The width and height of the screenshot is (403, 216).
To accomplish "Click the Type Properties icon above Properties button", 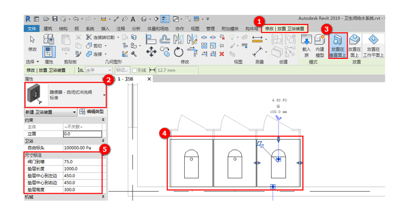I will (48, 39).
